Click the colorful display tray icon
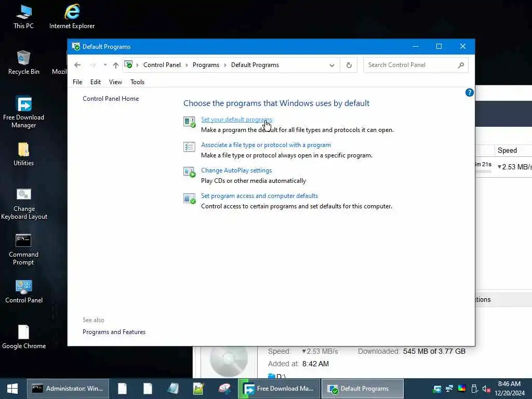The width and height of the screenshot is (532, 399). (x=462, y=389)
